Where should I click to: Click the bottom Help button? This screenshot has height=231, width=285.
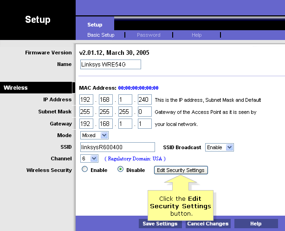pos(256,224)
